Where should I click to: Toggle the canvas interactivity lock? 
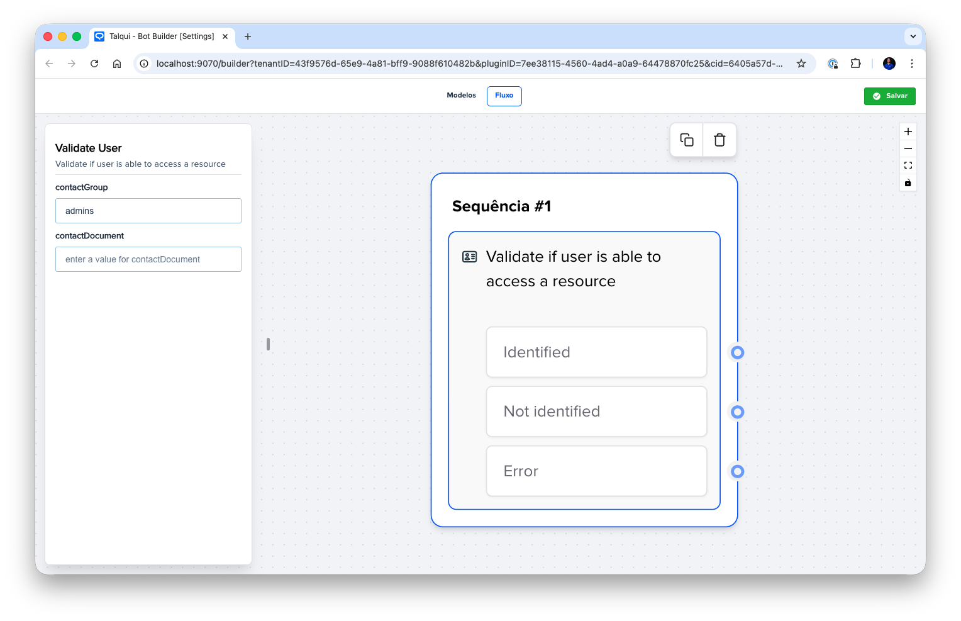908,183
